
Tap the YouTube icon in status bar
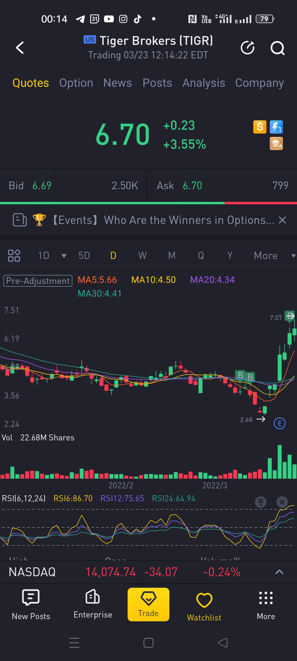109,19
